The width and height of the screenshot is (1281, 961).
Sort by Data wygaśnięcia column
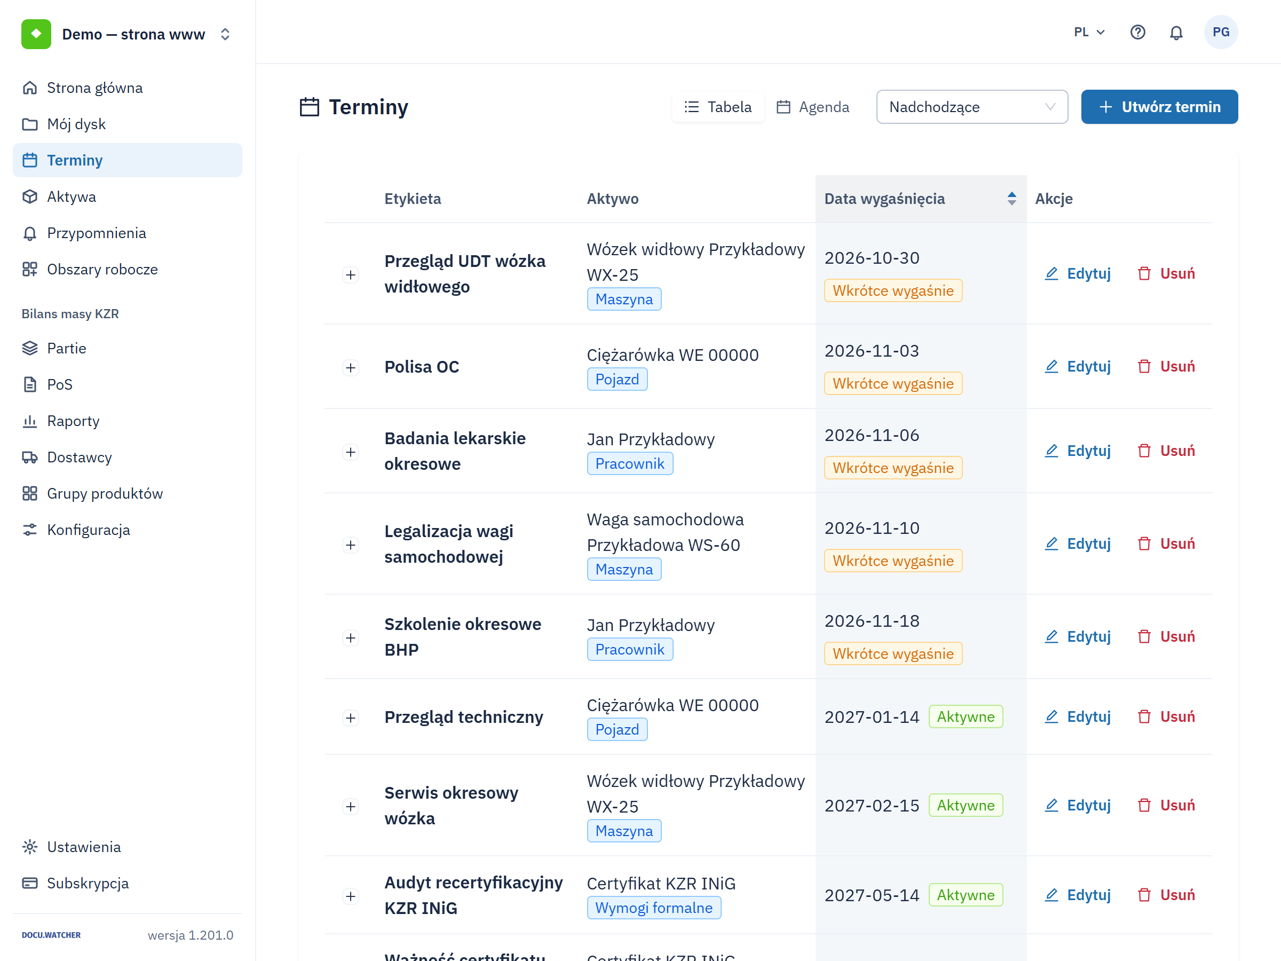click(920, 199)
